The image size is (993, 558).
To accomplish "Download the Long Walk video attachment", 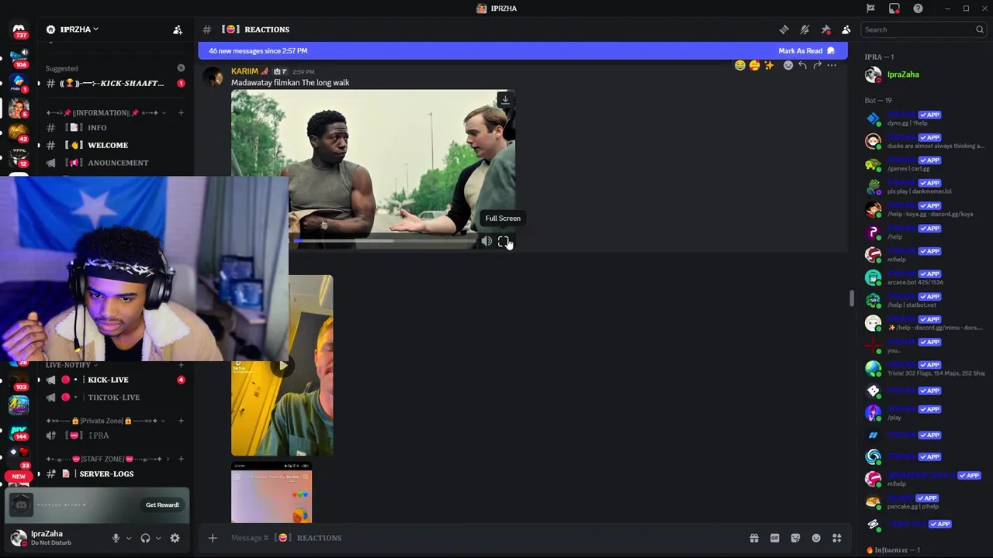I will [505, 99].
